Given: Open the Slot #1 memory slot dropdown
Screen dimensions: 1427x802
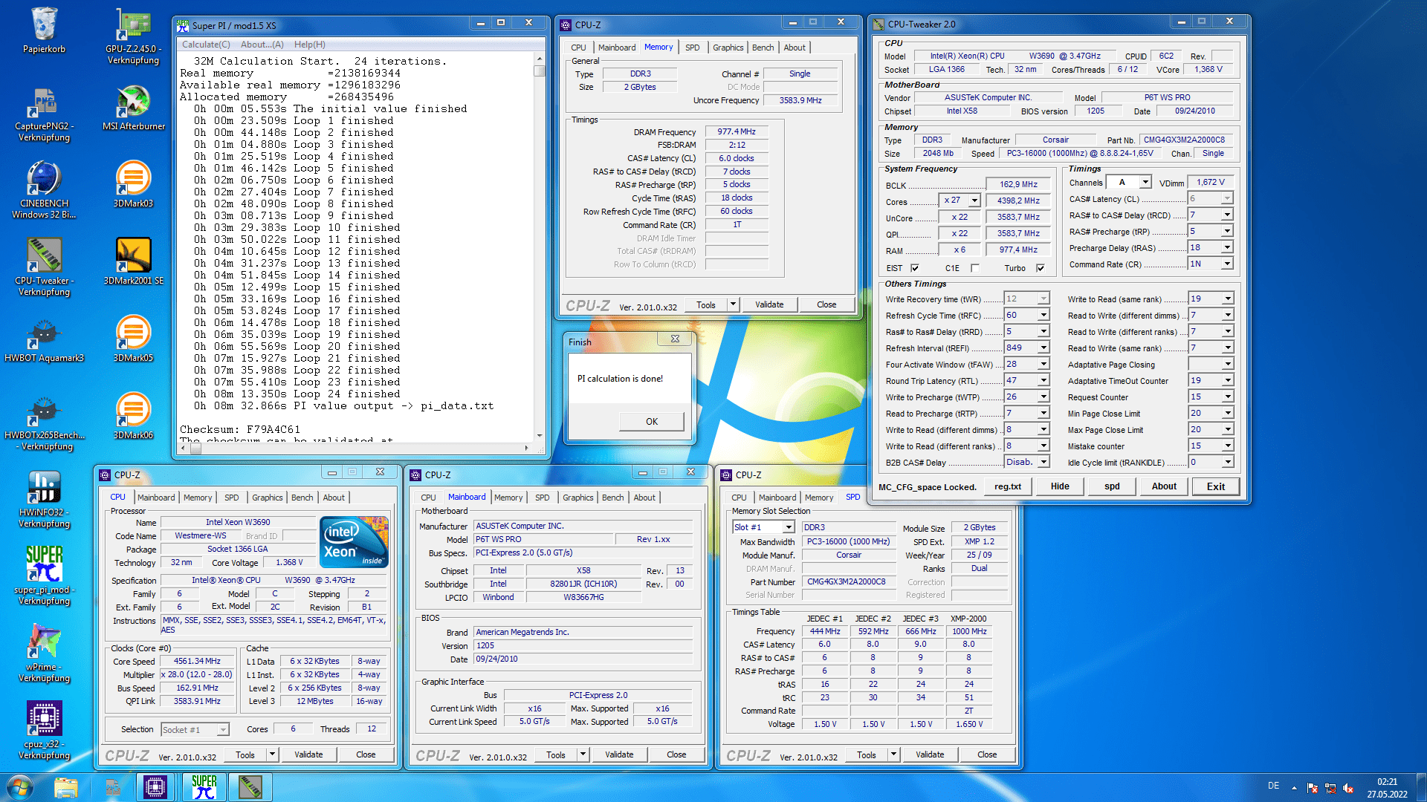Looking at the screenshot, I should click(x=788, y=527).
